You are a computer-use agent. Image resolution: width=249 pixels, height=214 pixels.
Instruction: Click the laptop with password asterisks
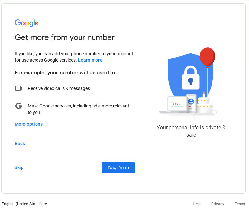click(177, 105)
